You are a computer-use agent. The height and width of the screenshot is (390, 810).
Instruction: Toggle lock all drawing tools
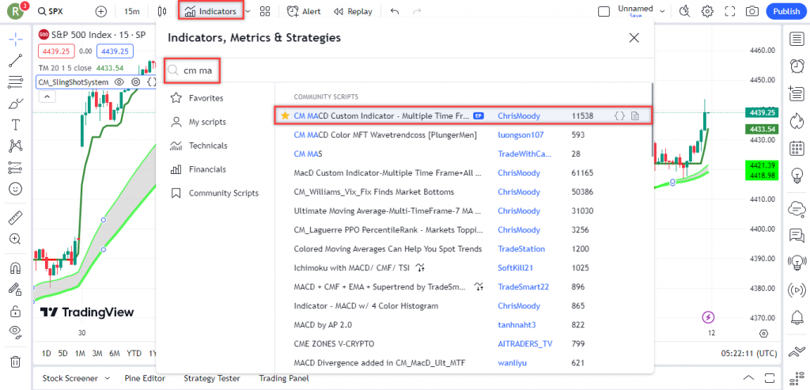(x=16, y=311)
